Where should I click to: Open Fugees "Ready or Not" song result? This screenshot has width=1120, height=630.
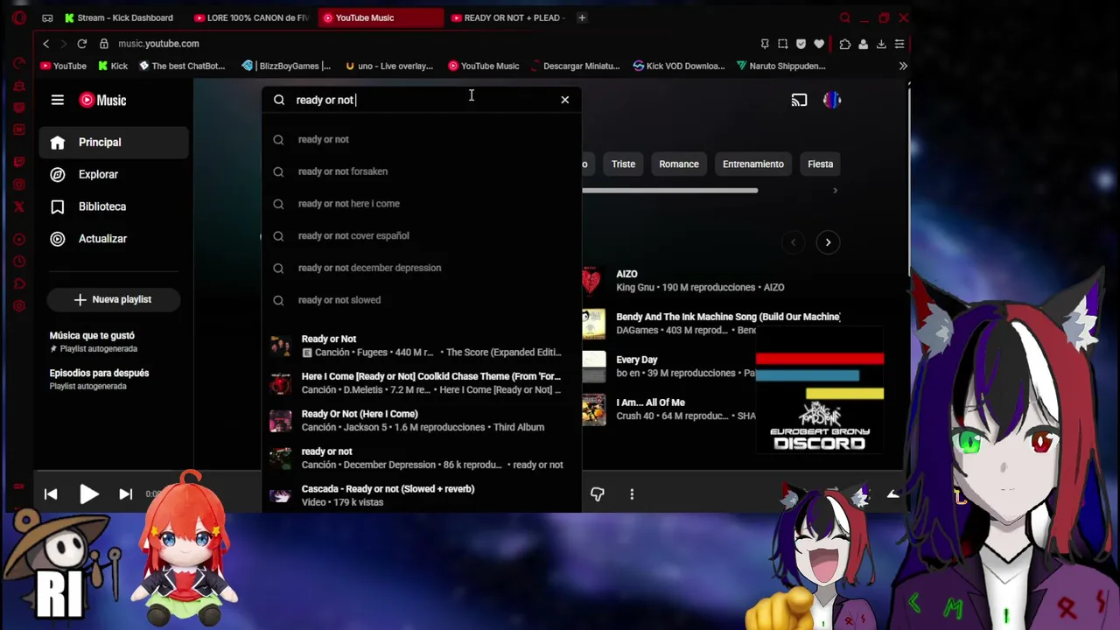[x=422, y=346]
